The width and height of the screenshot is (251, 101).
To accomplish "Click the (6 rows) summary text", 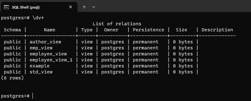I will [x=12, y=78].
